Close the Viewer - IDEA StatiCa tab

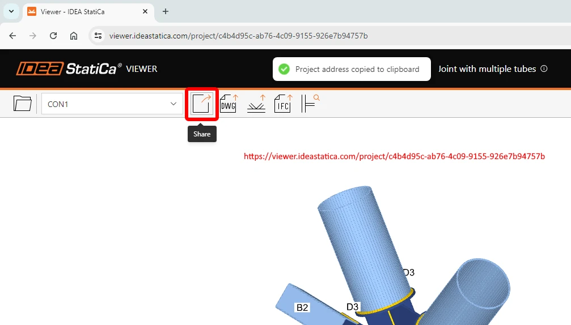145,11
